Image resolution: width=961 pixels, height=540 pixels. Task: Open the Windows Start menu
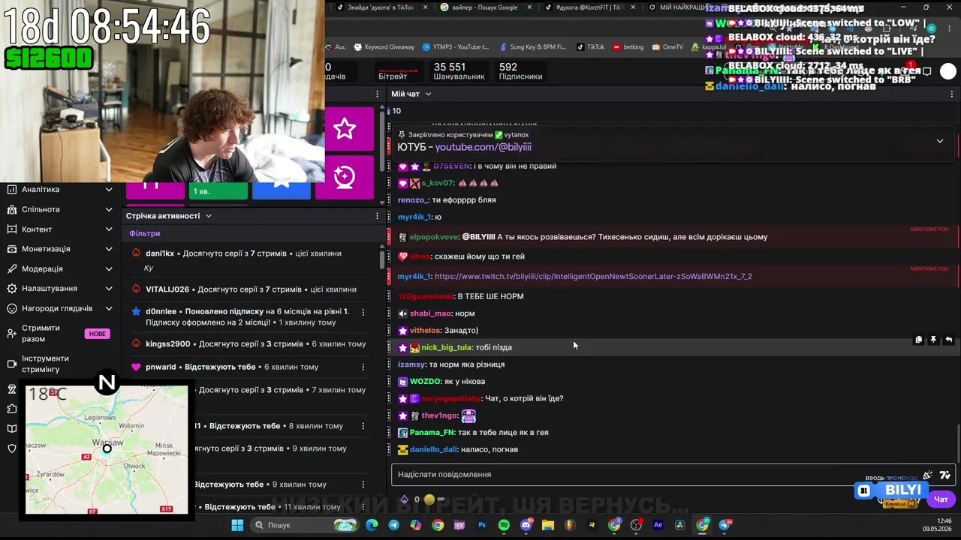click(x=237, y=525)
